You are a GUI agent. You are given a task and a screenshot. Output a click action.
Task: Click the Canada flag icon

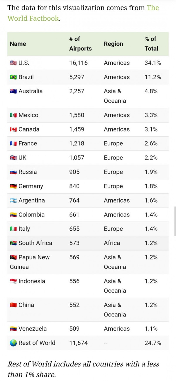point(13,129)
